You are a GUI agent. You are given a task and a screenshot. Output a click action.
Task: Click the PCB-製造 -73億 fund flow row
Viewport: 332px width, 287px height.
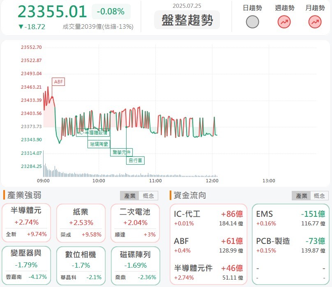click(x=291, y=245)
